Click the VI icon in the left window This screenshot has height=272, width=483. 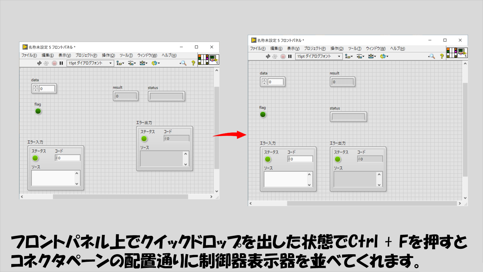[214, 59]
